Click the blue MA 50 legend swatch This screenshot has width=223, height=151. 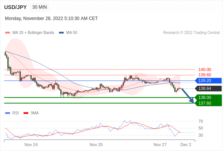tap(61, 33)
